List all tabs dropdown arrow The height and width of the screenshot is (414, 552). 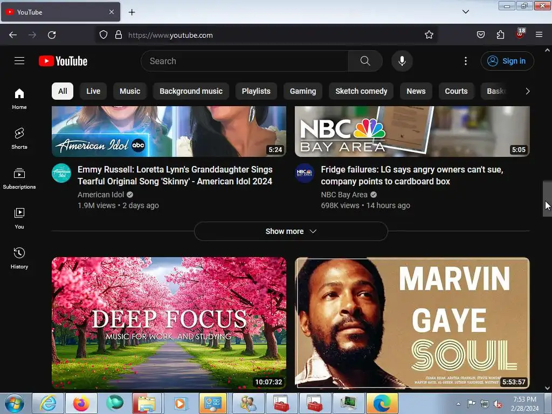(465, 12)
